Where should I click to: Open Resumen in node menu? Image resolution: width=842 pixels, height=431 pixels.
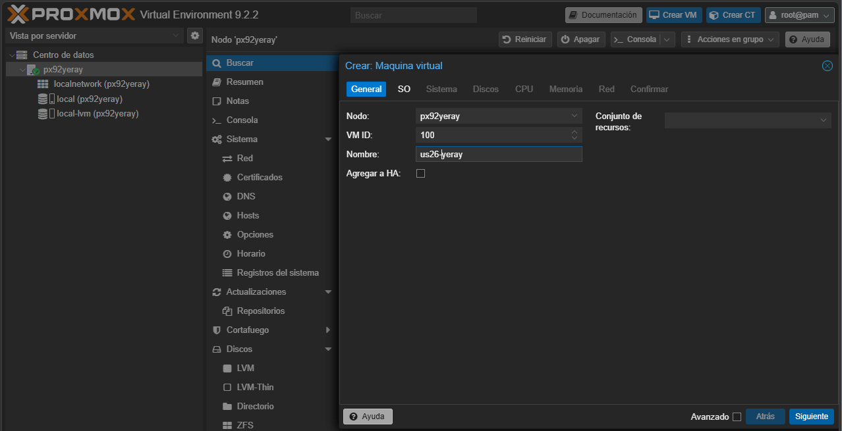[273, 82]
